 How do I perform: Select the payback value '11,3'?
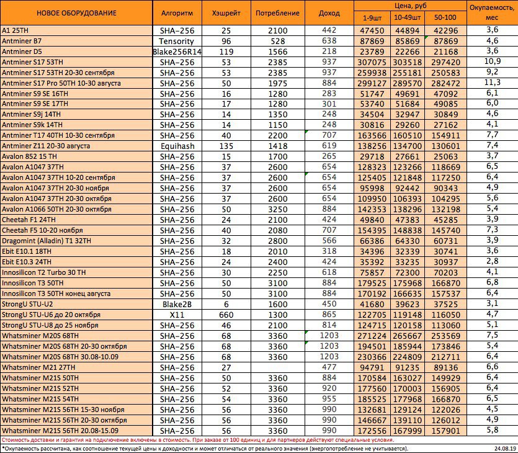[x=492, y=83]
